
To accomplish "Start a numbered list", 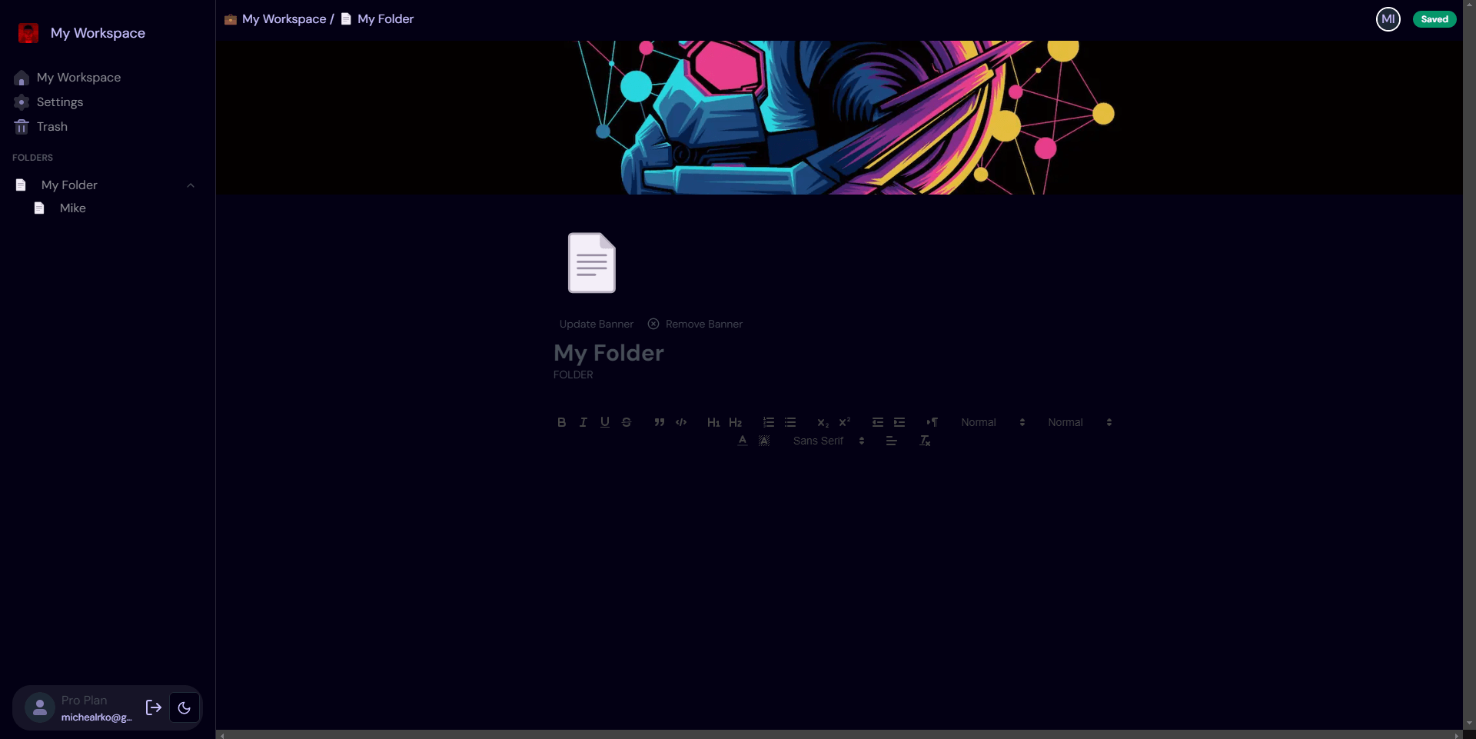I will pyautogui.click(x=769, y=422).
